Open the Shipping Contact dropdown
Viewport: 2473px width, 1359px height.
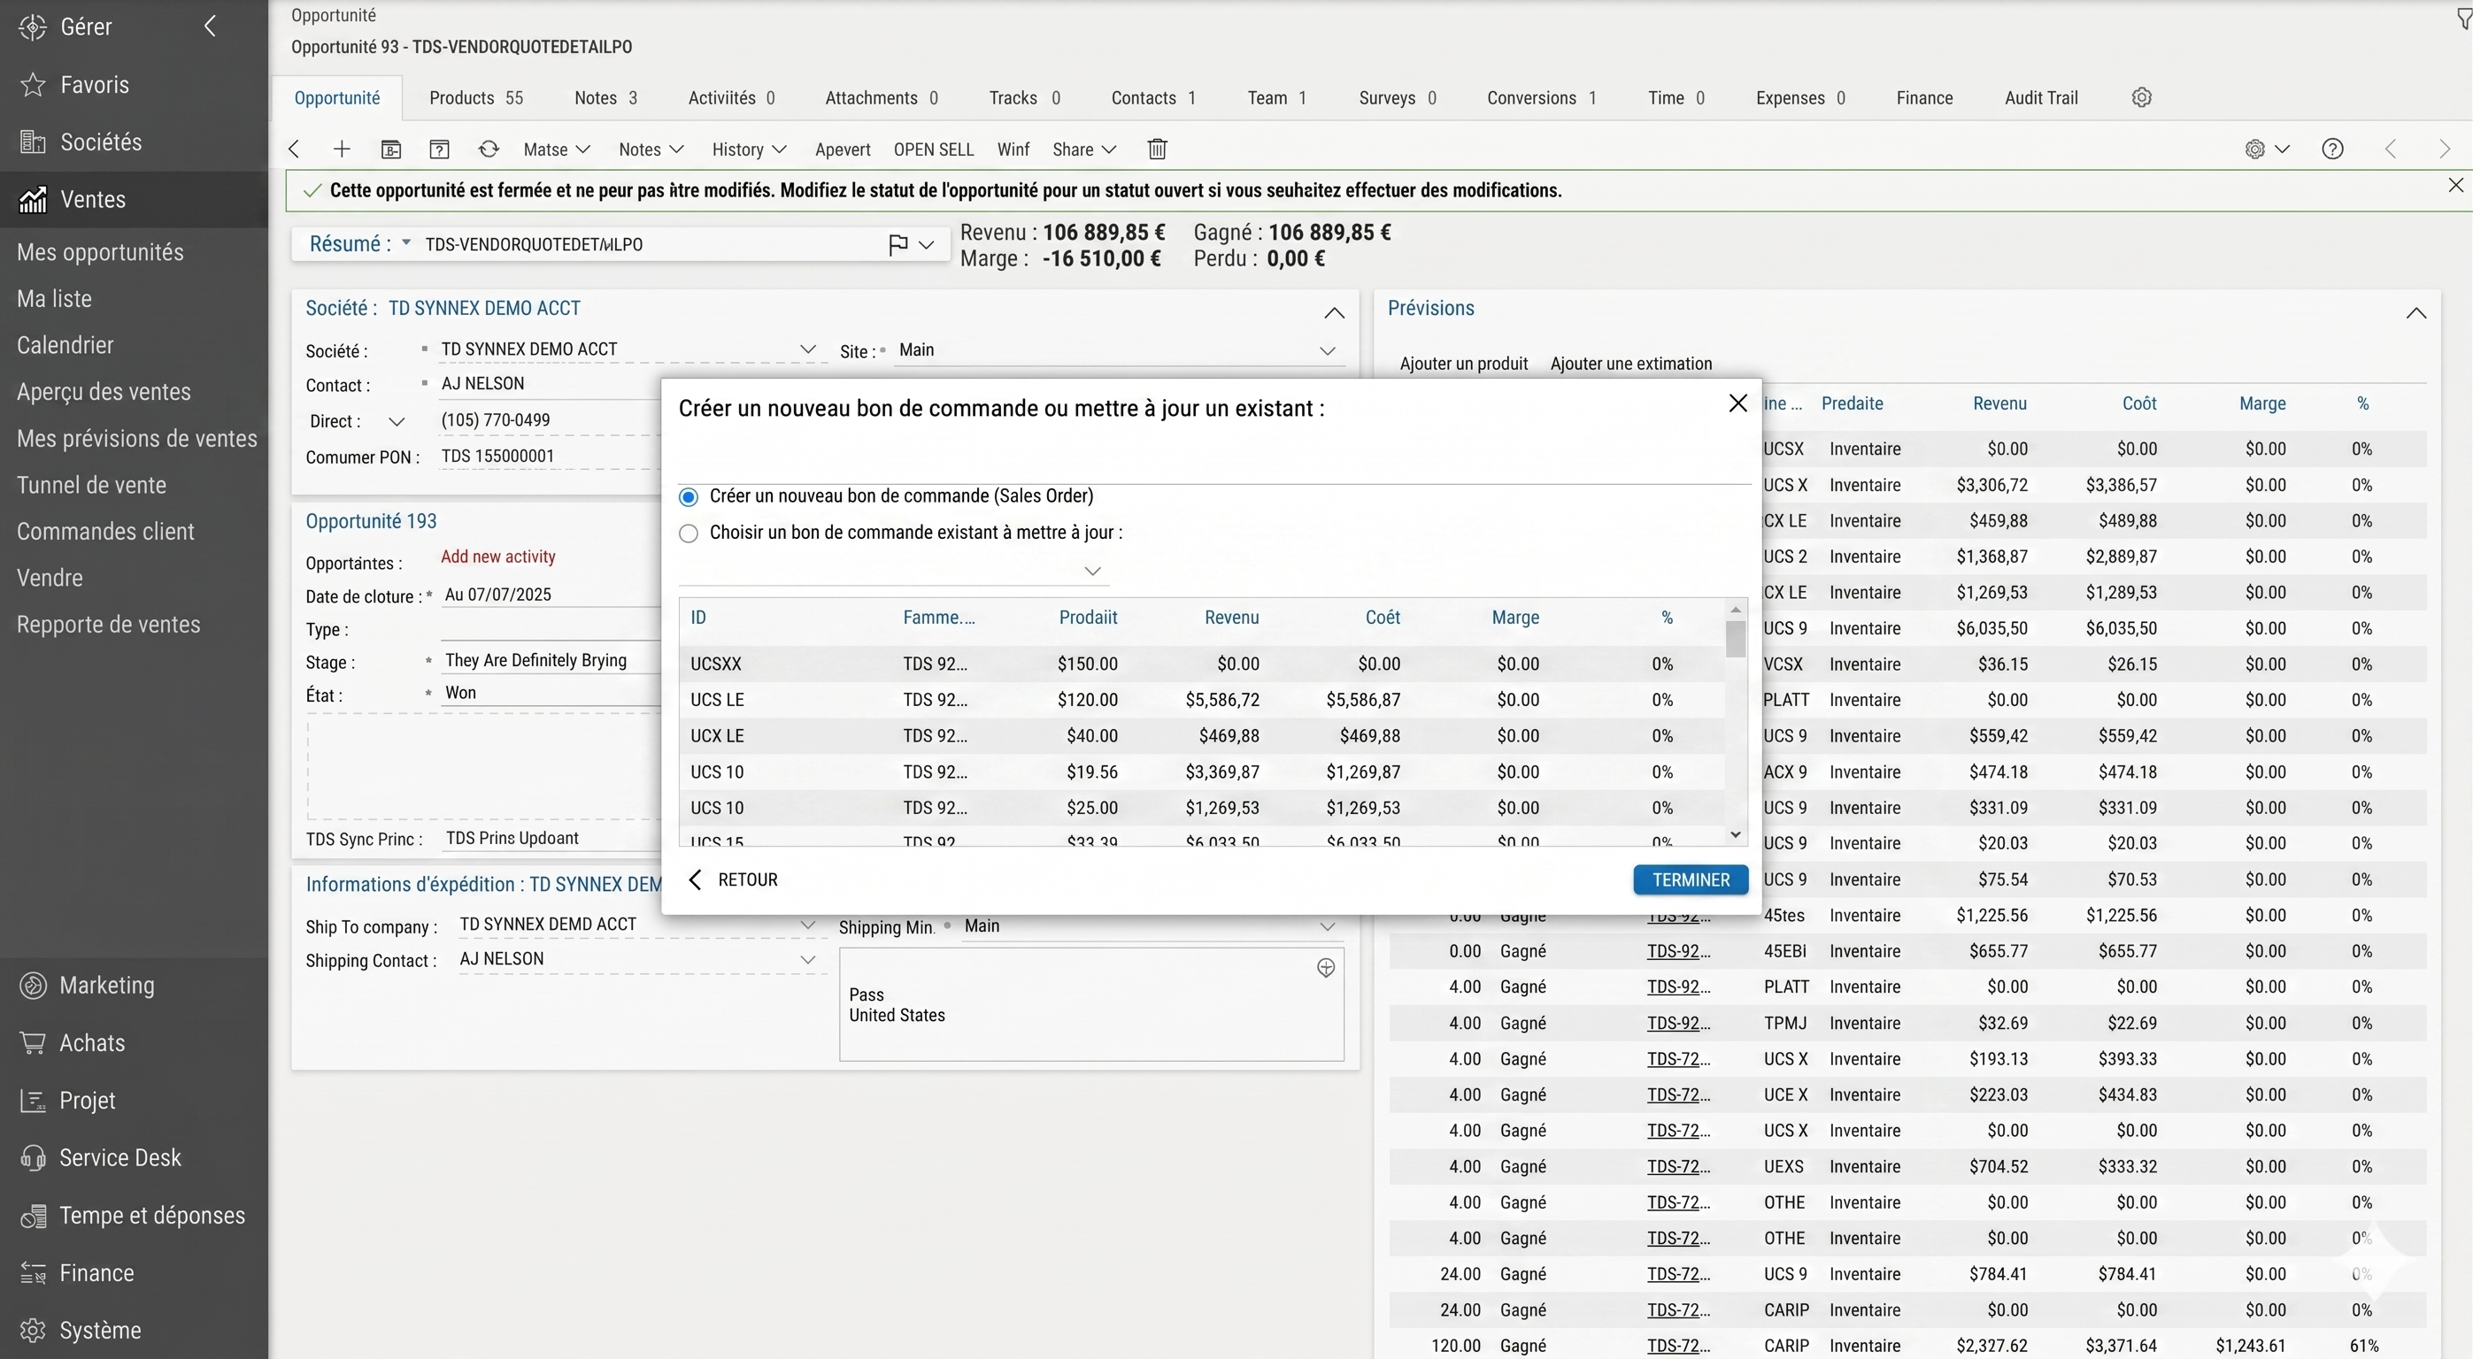point(807,959)
